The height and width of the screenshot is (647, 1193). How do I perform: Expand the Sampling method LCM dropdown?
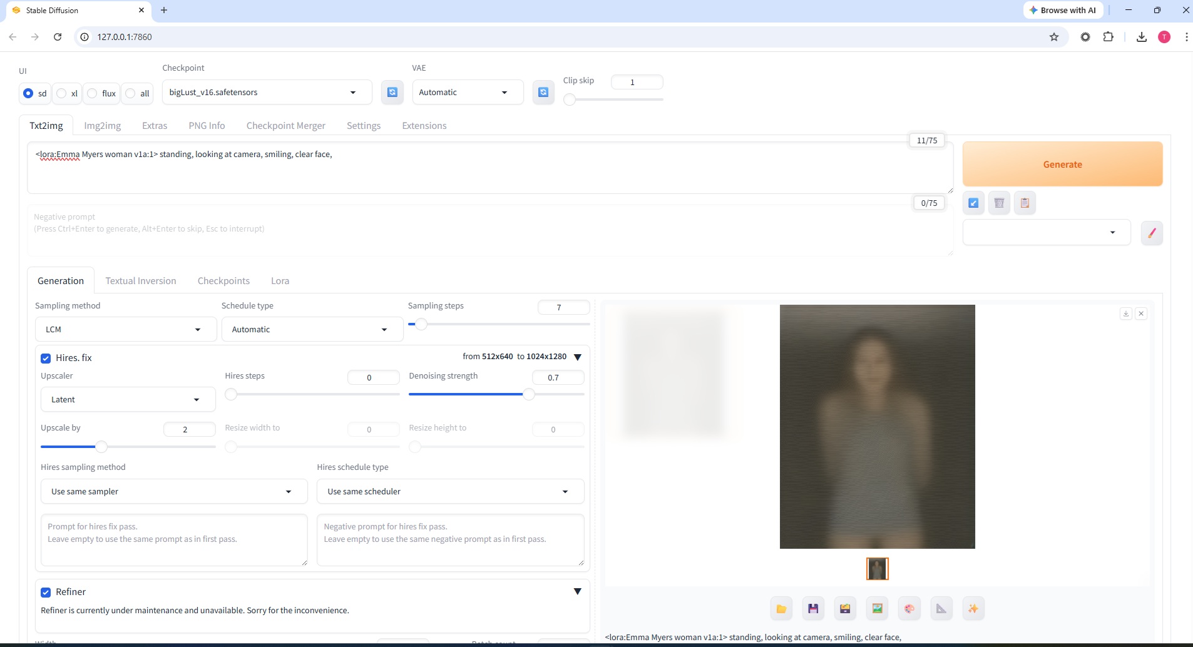[126, 329]
